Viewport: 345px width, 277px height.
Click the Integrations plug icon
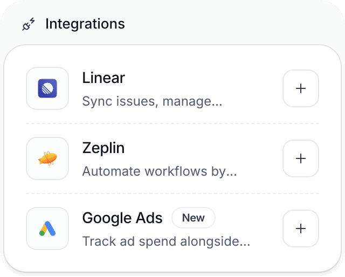(29, 24)
